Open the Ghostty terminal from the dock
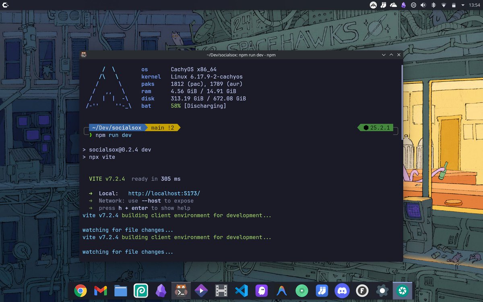This screenshot has width=483, height=302. point(261,290)
